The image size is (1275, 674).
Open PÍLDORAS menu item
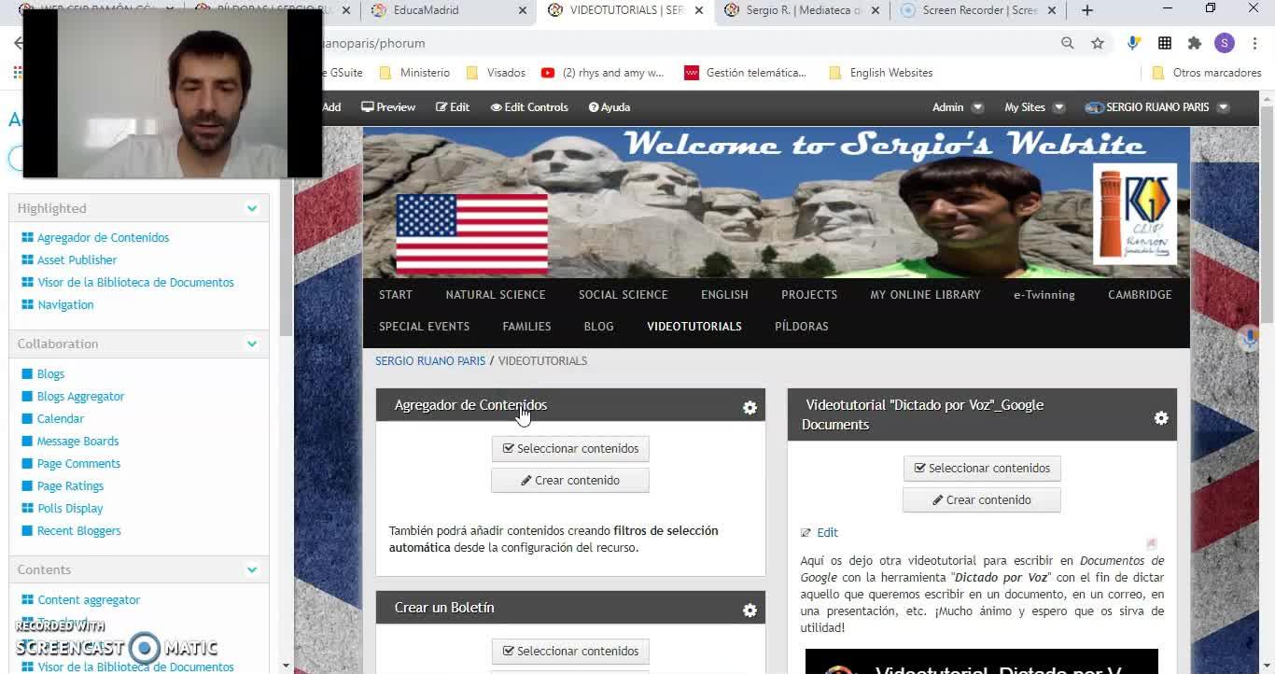802,327
